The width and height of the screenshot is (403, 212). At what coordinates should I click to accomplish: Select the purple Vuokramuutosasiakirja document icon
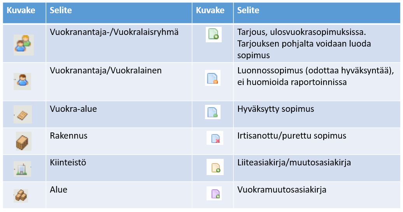(215, 193)
